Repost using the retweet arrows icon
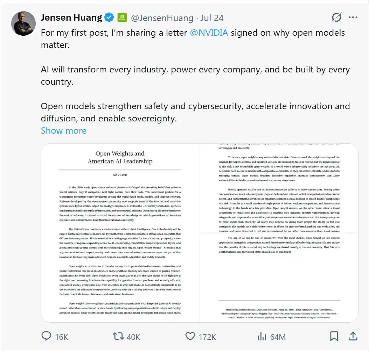The width and height of the screenshot is (369, 352). click(118, 336)
